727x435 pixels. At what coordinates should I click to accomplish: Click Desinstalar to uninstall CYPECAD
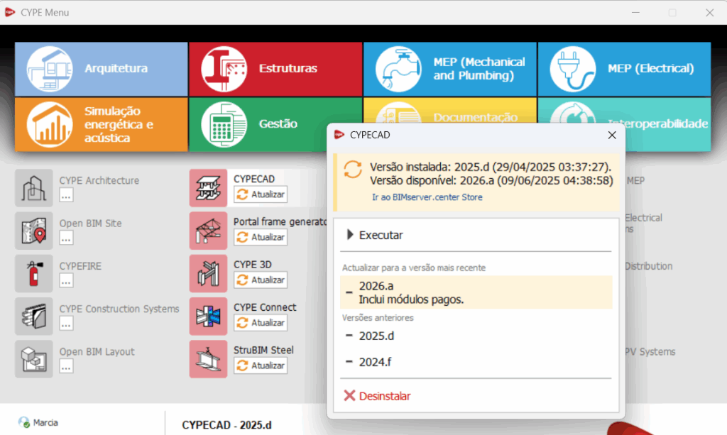(476, 396)
